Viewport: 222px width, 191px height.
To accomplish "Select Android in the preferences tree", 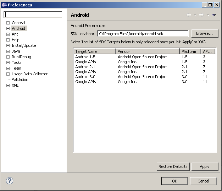I will (x=18, y=28).
